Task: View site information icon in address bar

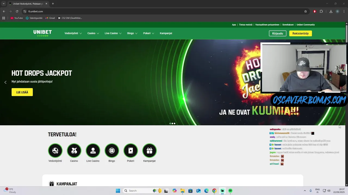Action: click(x=25, y=11)
